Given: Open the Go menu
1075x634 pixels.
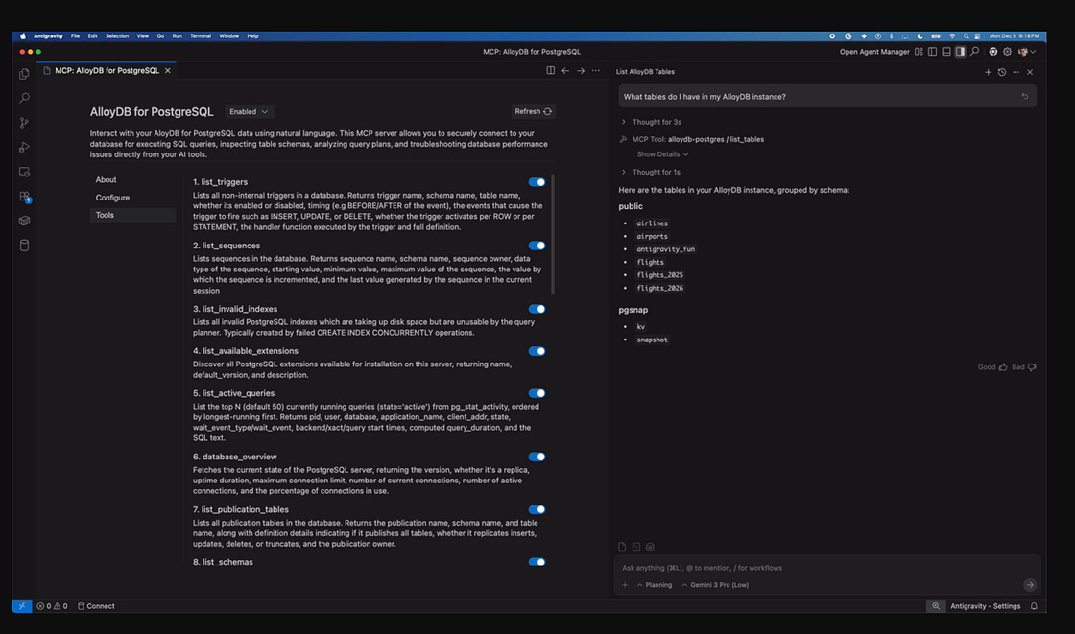Looking at the screenshot, I should 160,36.
